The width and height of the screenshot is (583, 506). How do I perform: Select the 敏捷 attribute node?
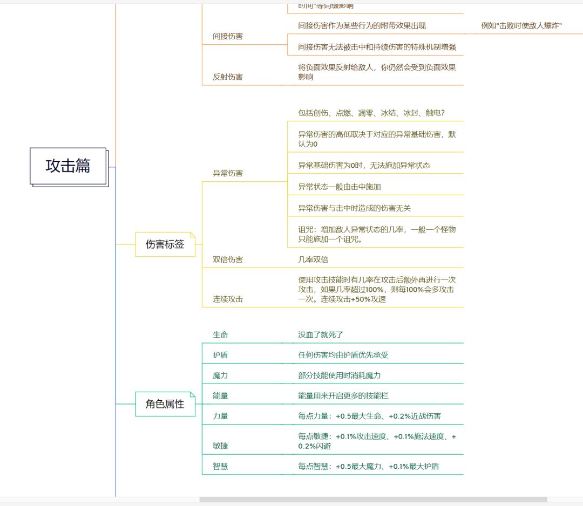(x=221, y=446)
